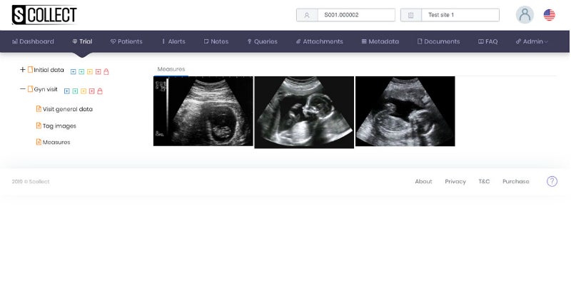Select the Measures tab

pos(171,69)
